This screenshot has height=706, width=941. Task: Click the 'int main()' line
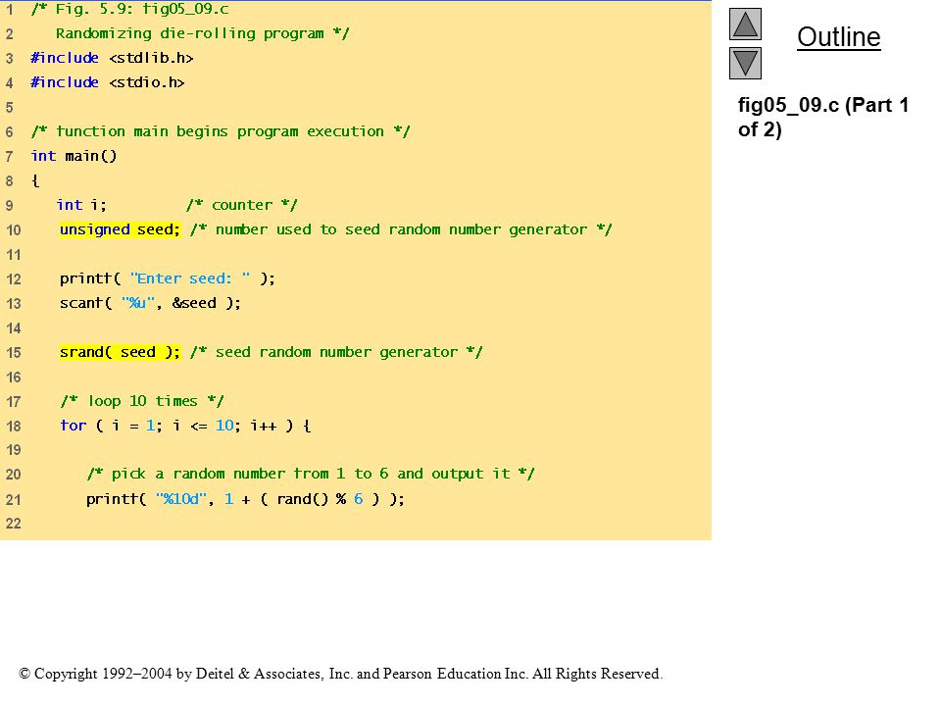(74, 156)
